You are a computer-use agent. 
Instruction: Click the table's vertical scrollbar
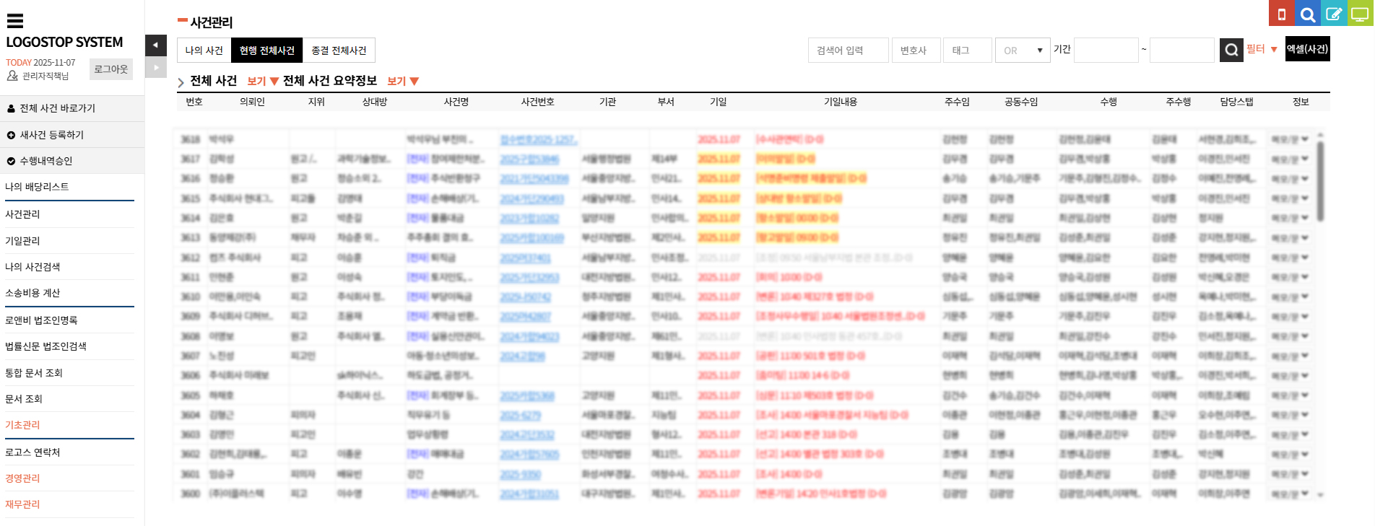point(1320,180)
